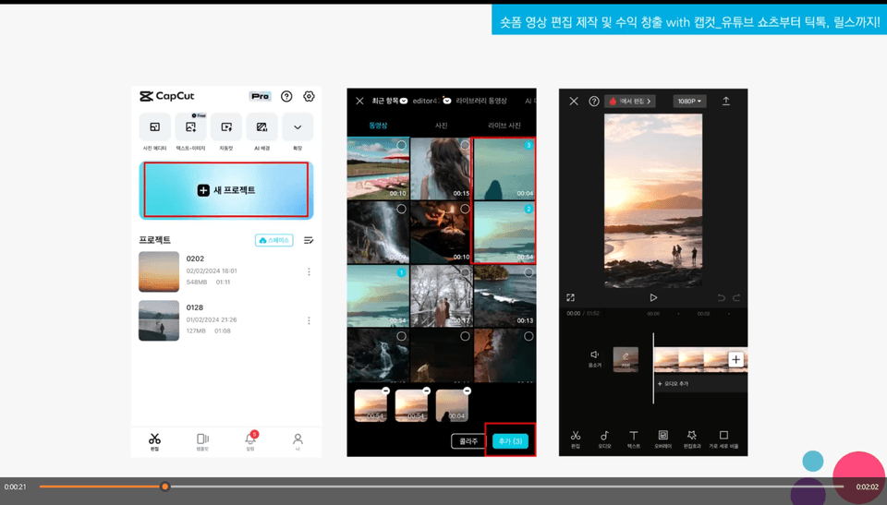Switch to the 사진 photos tab

[x=441, y=126]
